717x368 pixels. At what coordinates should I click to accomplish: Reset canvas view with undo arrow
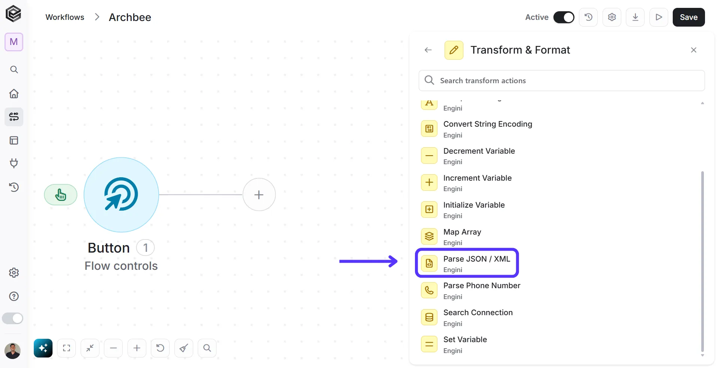click(x=160, y=348)
